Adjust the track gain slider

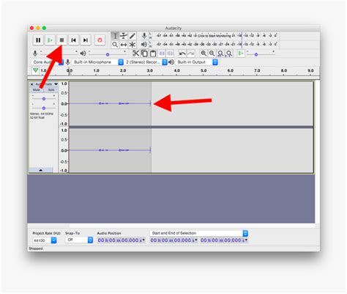tap(44, 99)
